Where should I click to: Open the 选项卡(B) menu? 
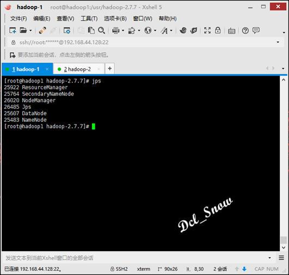pyautogui.click(x=115, y=18)
